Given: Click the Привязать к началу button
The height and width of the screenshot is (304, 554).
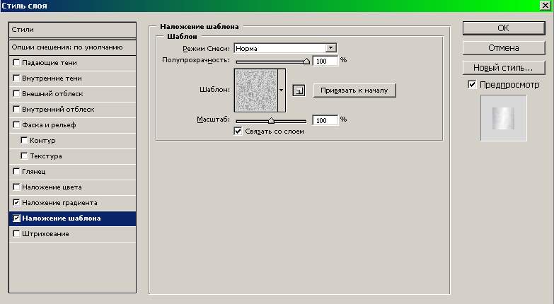Looking at the screenshot, I should pos(354,90).
